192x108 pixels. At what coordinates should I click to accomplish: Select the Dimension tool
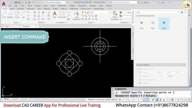coord(62,15)
